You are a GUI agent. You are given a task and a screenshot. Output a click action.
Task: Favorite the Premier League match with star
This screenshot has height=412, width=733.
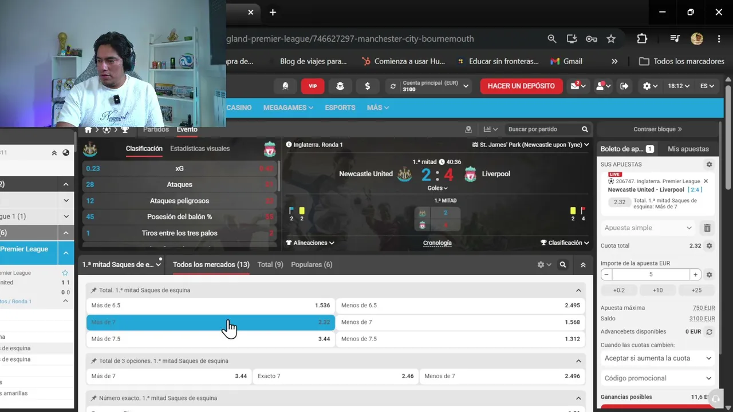pyautogui.click(x=65, y=273)
